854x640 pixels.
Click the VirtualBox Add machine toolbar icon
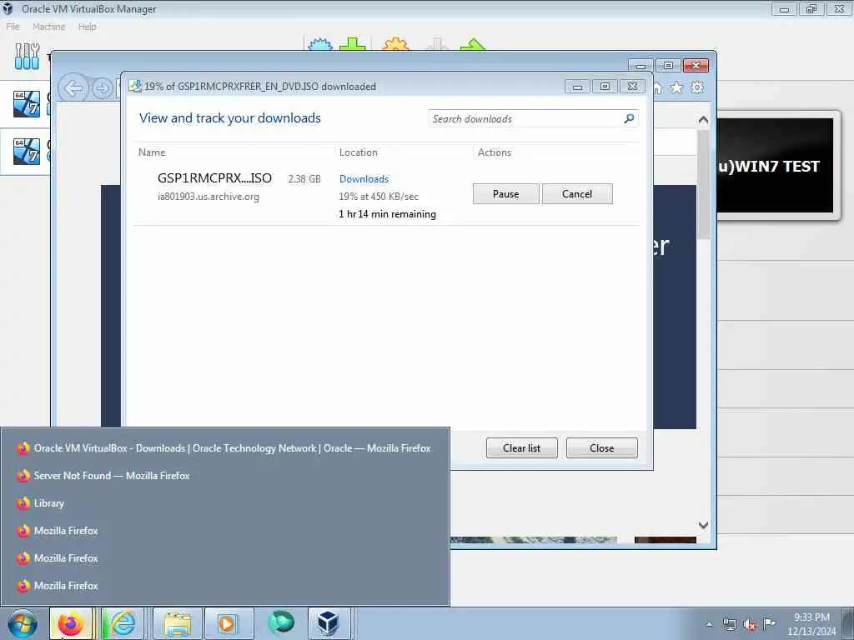pyautogui.click(x=353, y=44)
